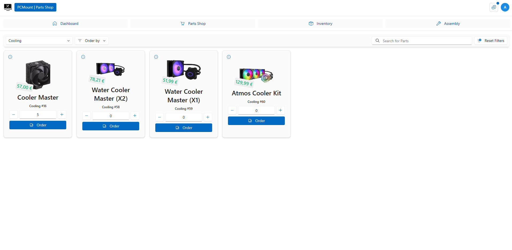512x250 pixels.
Task: Order the Atmos Cooler Kit
Action: (x=256, y=121)
